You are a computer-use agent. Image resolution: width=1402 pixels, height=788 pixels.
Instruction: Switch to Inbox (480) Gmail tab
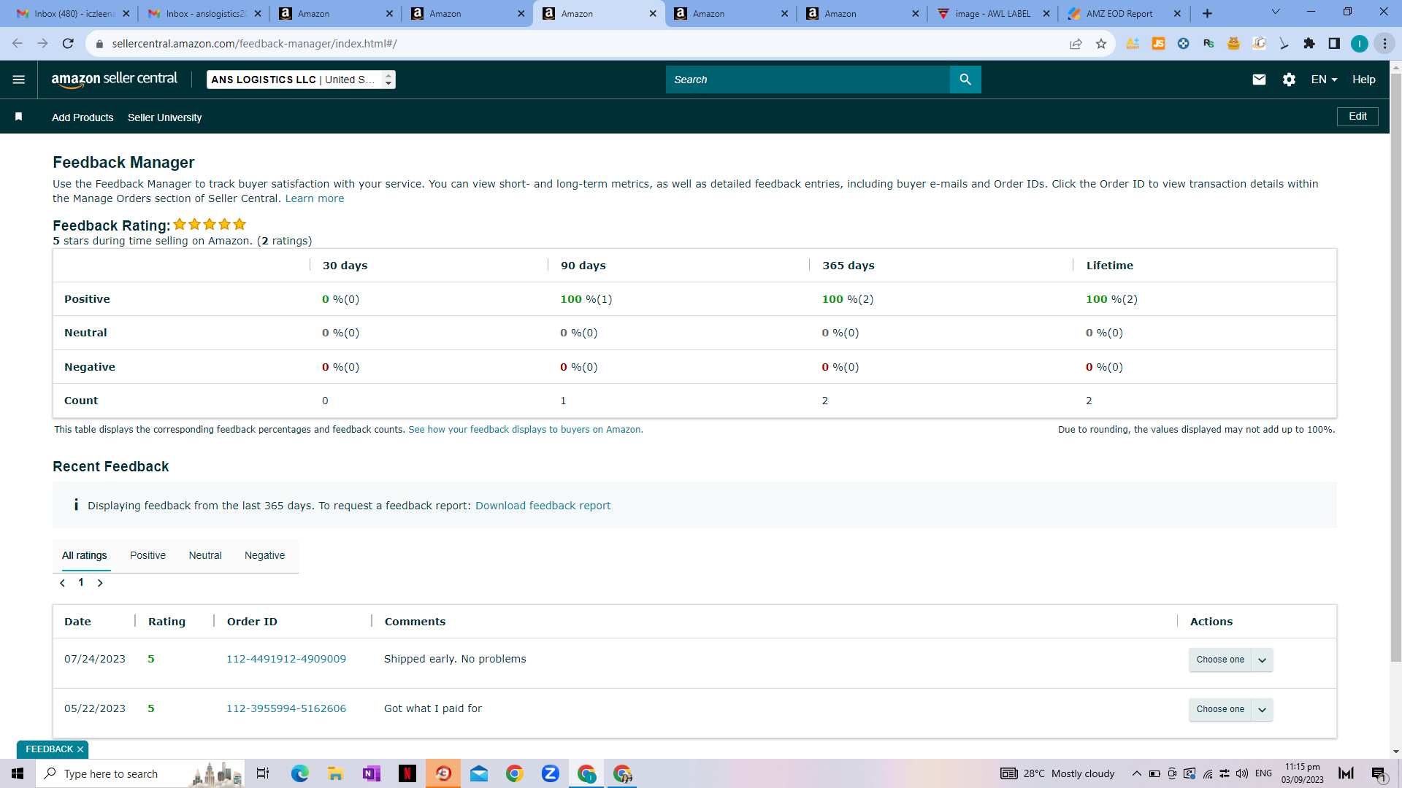click(x=73, y=14)
